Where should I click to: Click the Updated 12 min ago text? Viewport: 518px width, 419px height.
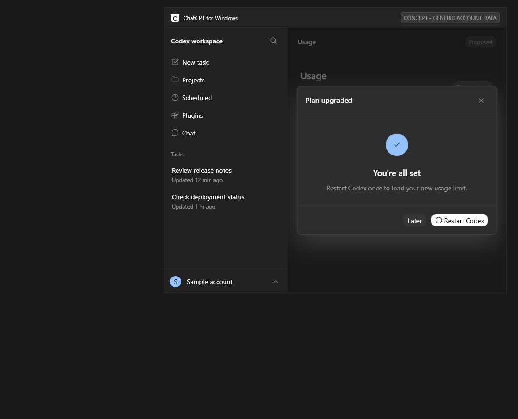coord(197,180)
